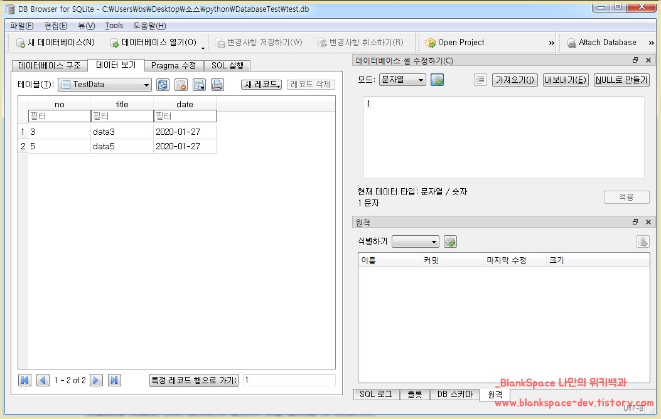Open the TestData table dropdown
Image resolution: width=661 pixels, height=419 pixels.
tap(105, 85)
